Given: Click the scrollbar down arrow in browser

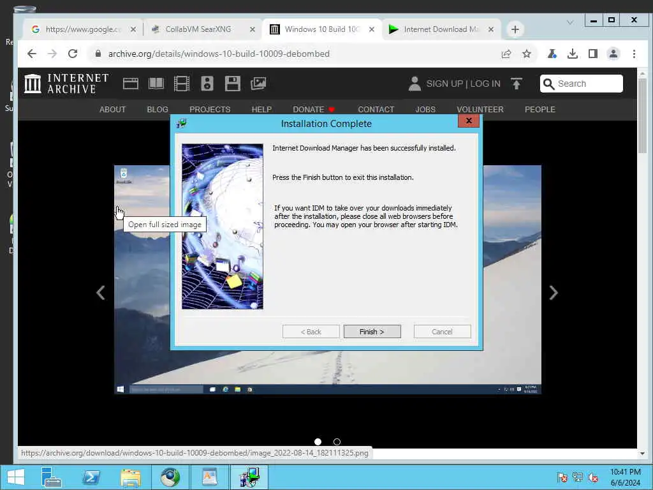Looking at the screenshot, I should click(642, 454).
